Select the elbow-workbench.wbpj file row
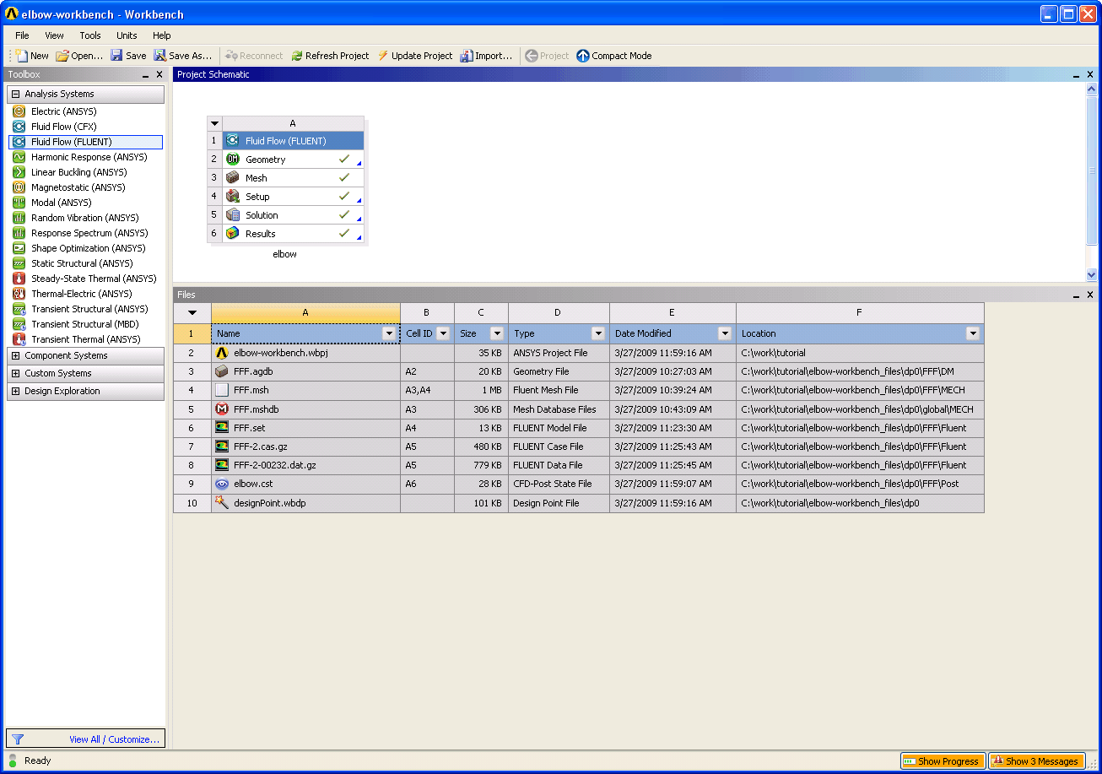This screenshot has height=774, width=1102. click(579, 354)
